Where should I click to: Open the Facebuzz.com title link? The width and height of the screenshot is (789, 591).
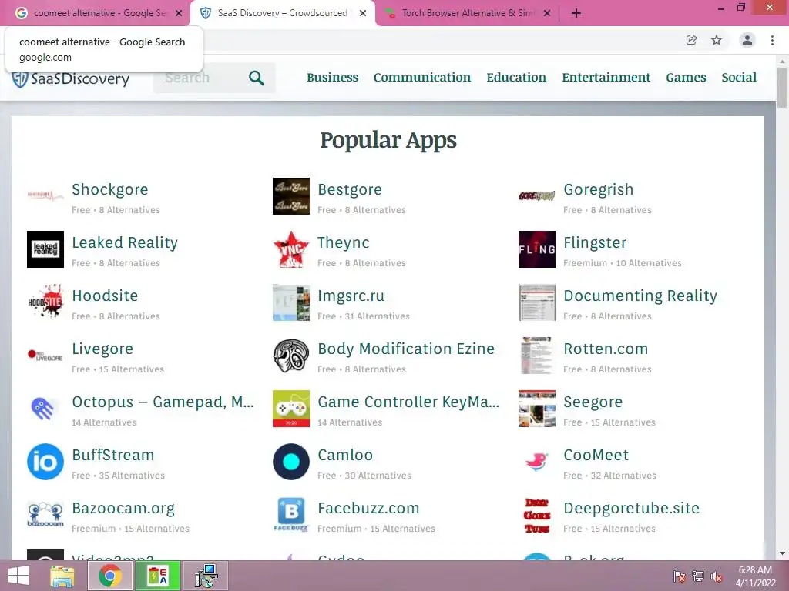point(368,509)
